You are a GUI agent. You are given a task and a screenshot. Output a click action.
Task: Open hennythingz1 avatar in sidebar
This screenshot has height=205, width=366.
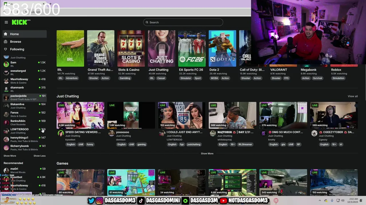coord(6,139)
